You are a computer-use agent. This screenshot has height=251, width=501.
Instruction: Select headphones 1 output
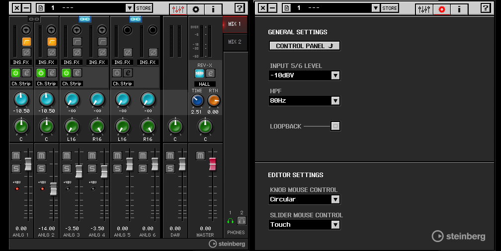(230, 221)
